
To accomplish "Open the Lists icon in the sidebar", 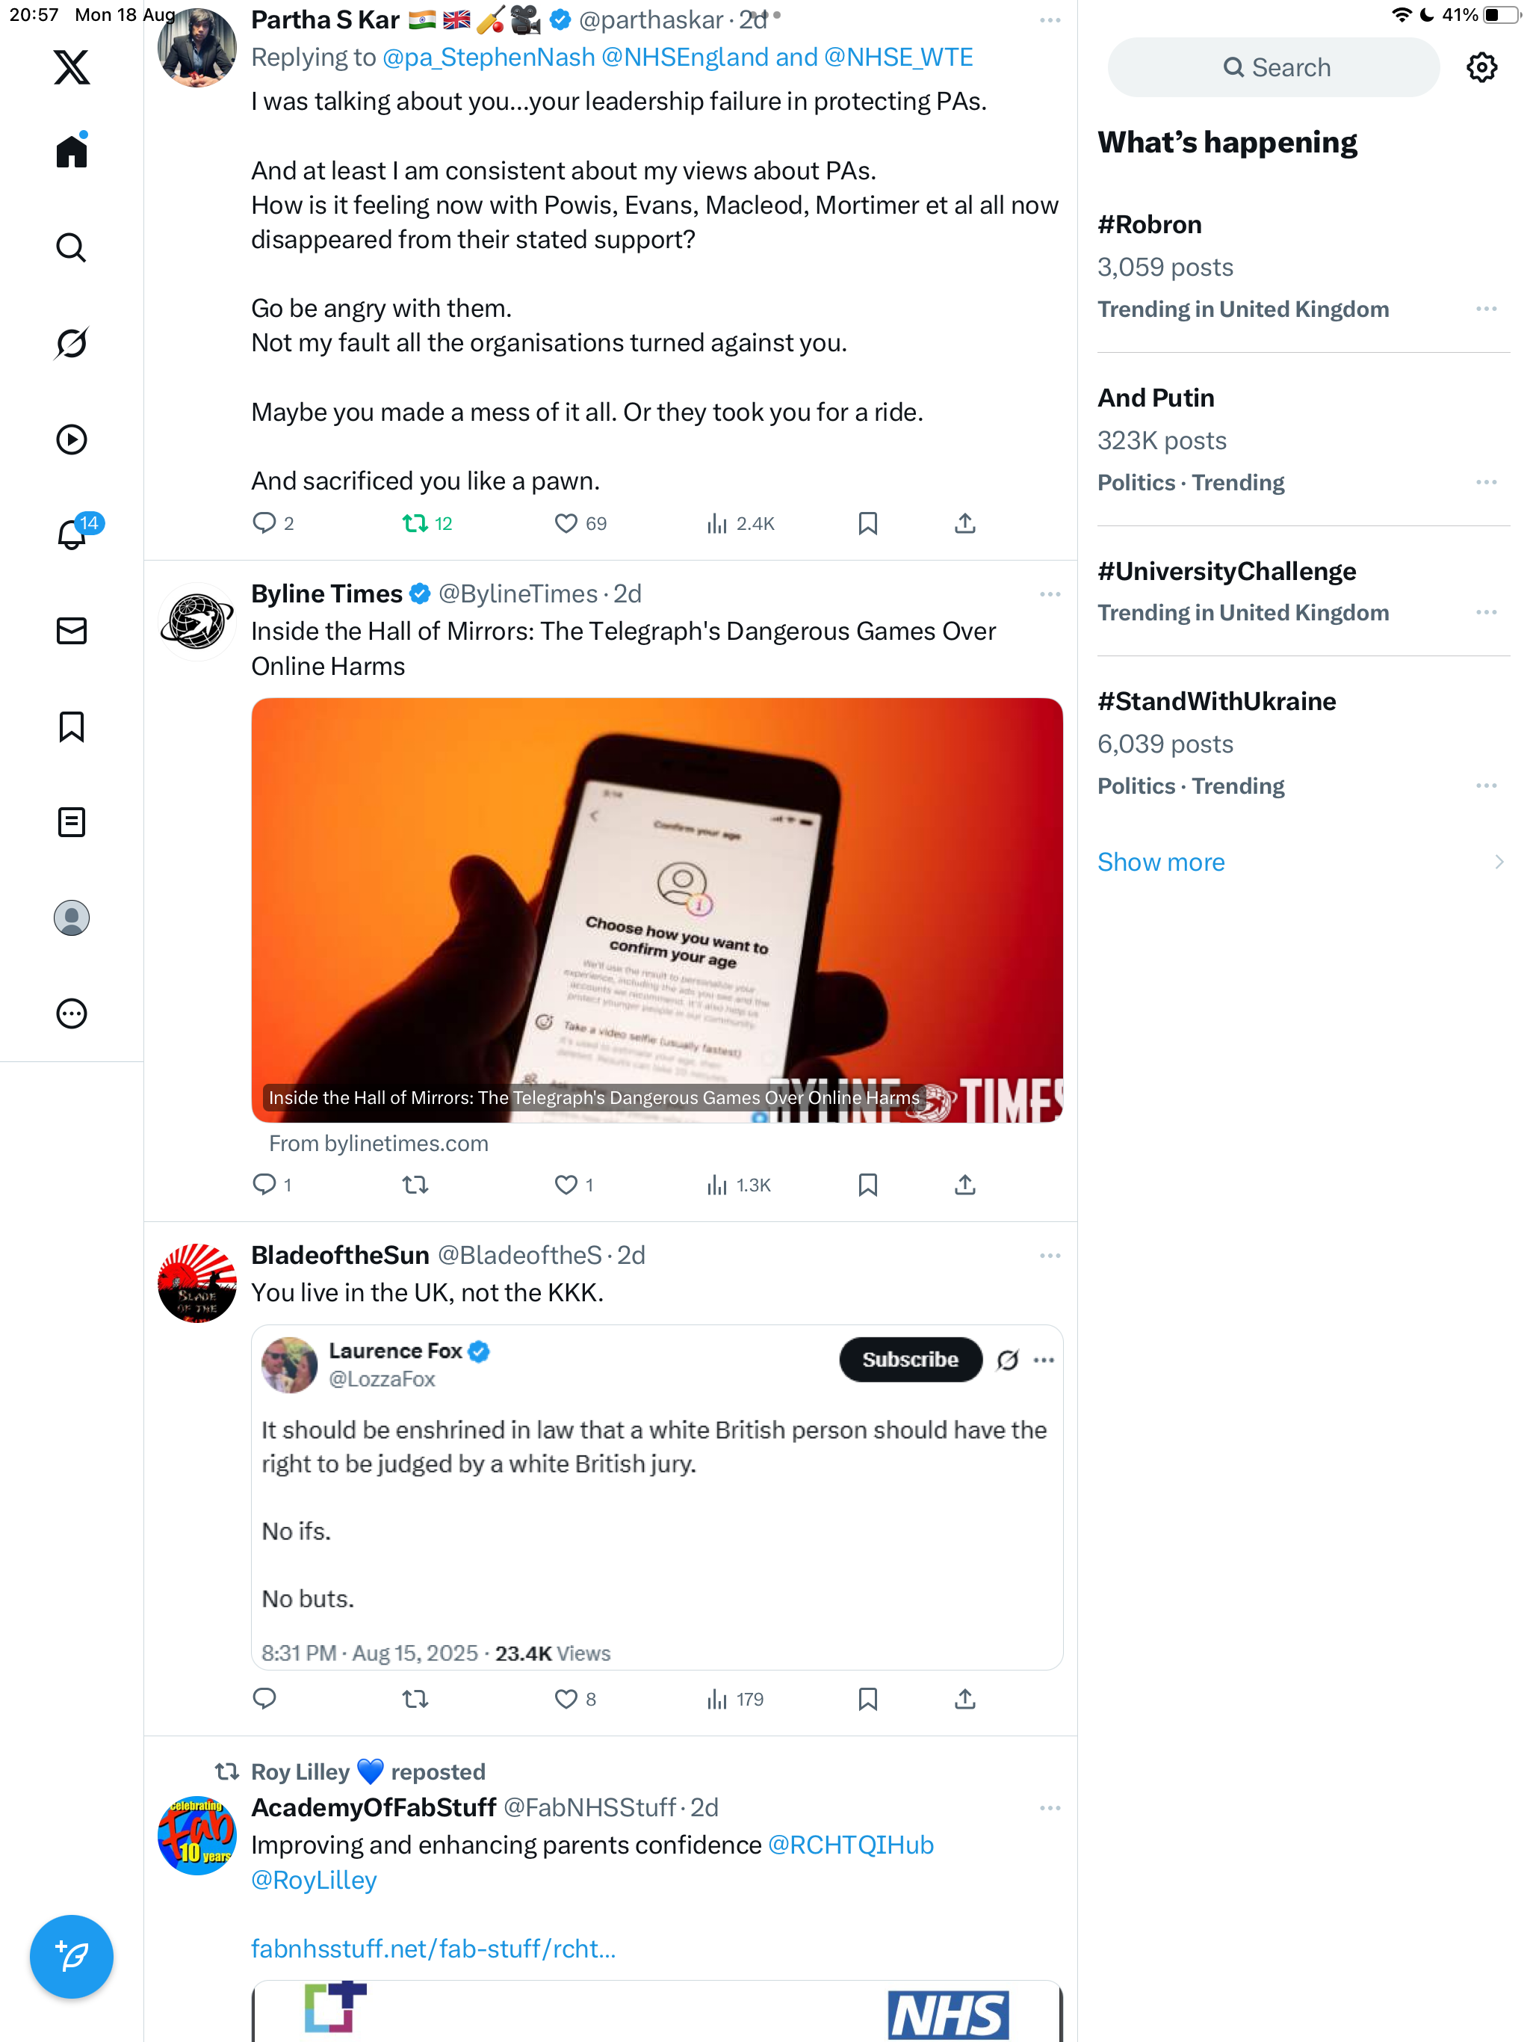I will point(71,821).
